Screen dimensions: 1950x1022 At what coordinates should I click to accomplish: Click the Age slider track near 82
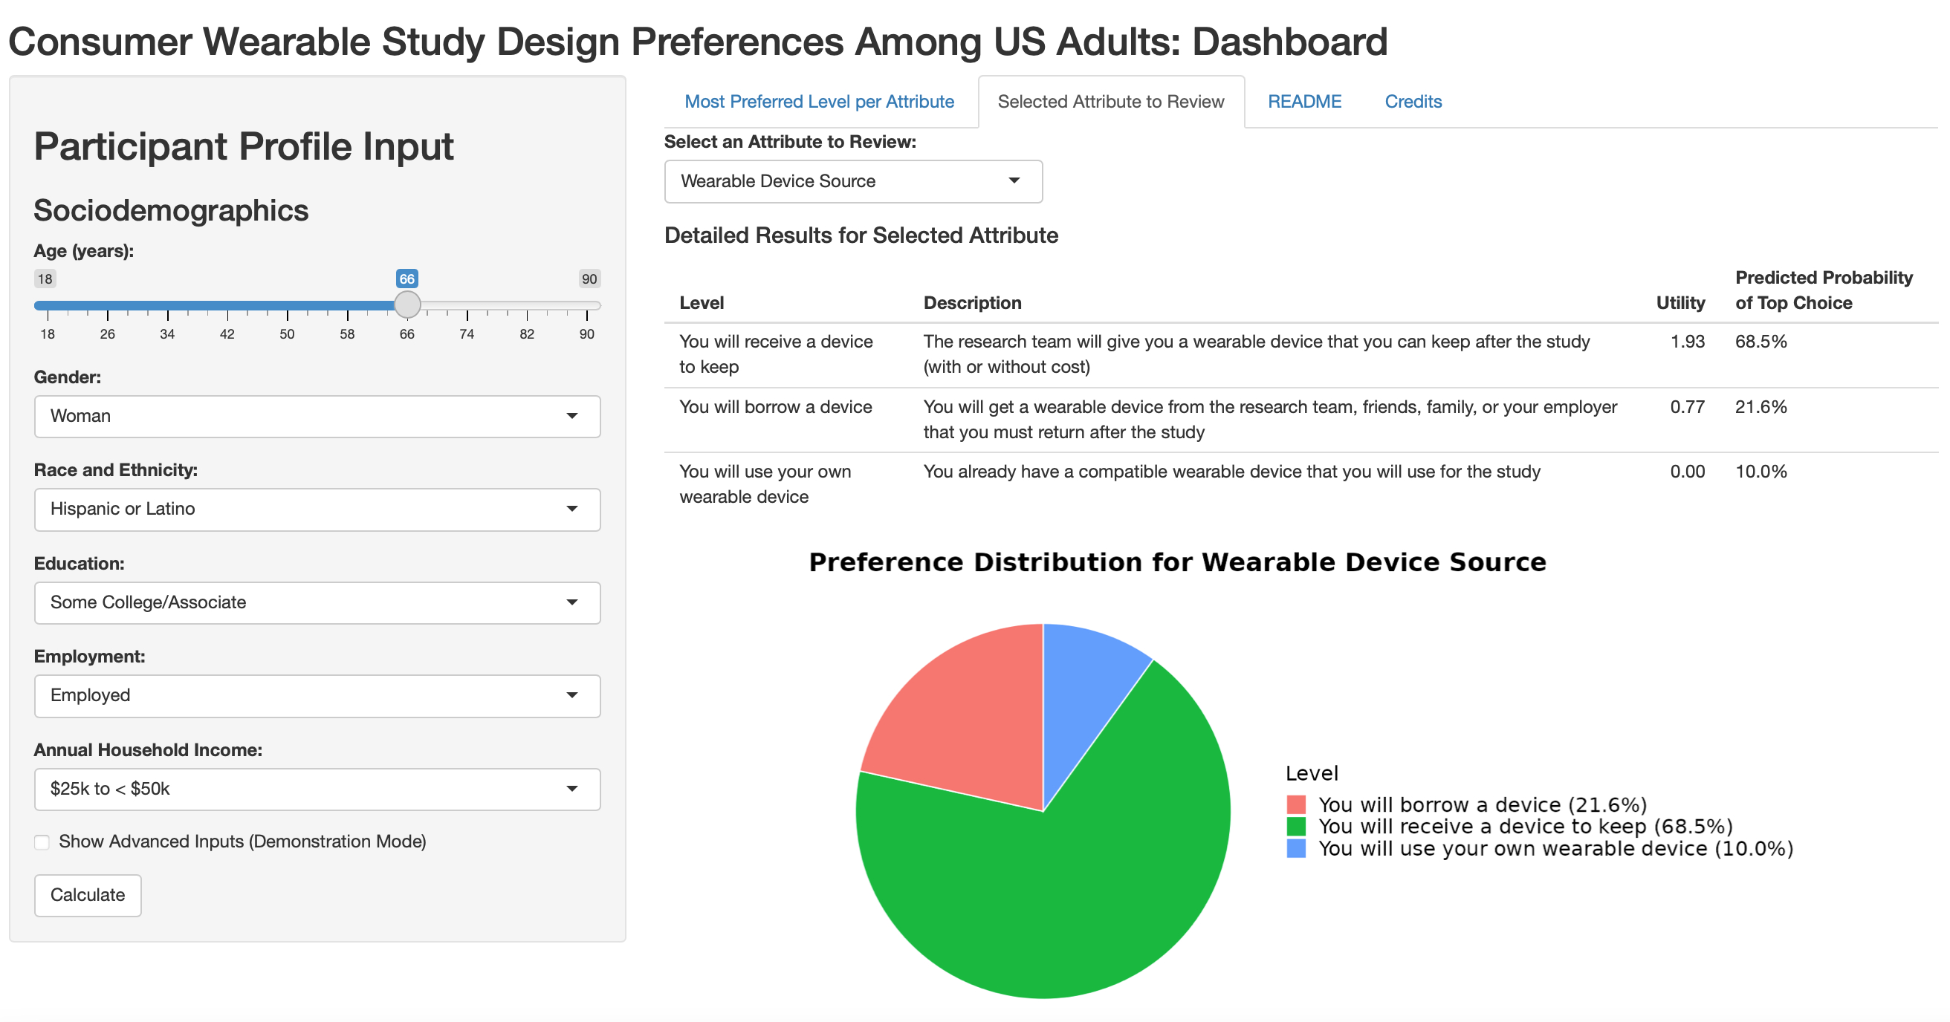pyautogui.click(x=527, y=305)
